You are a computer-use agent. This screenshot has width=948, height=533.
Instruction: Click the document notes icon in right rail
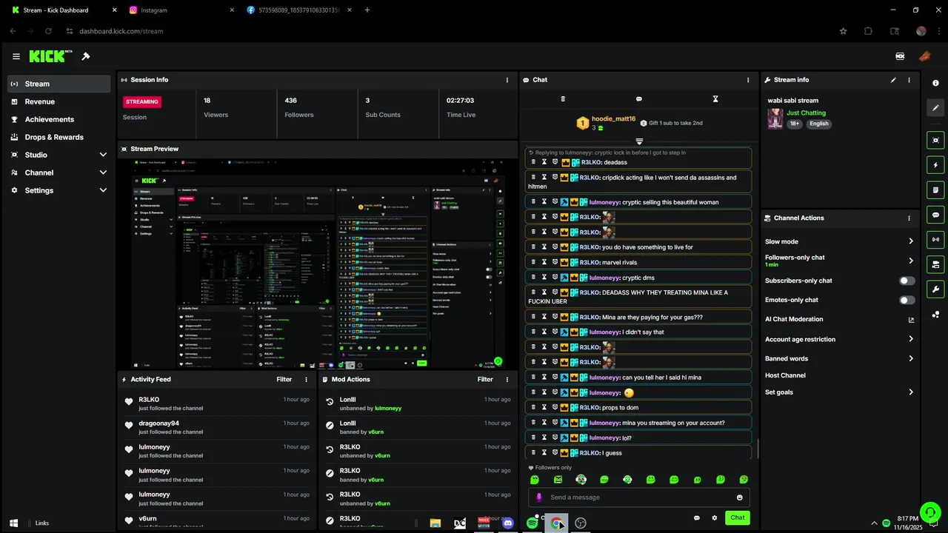935,190
